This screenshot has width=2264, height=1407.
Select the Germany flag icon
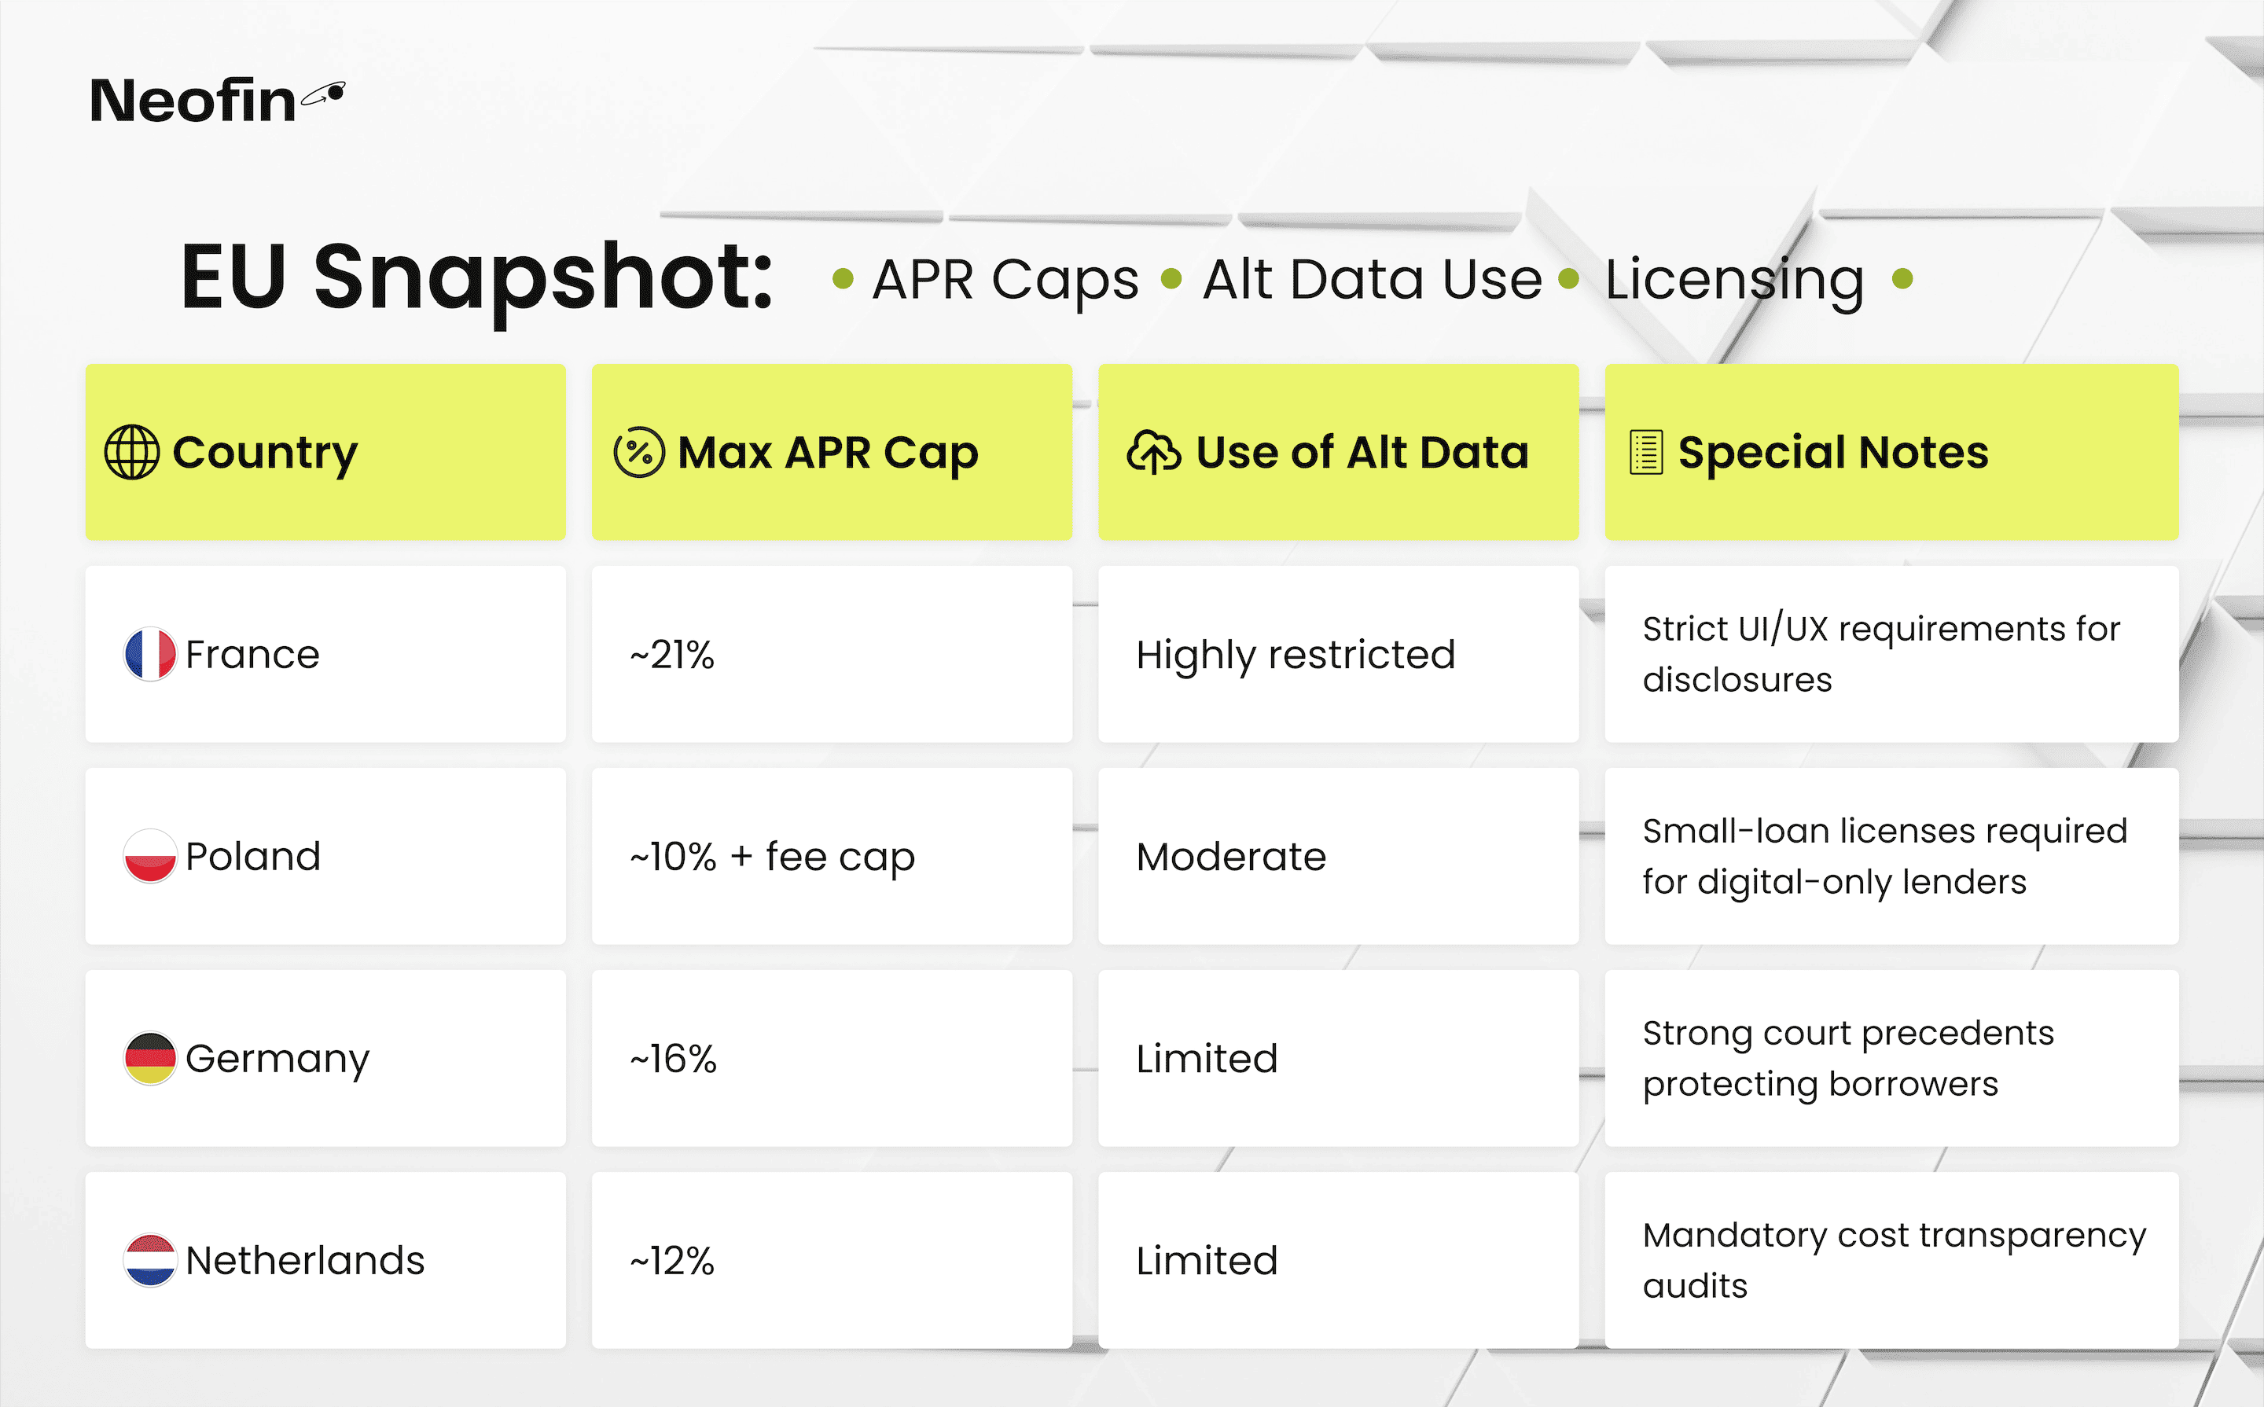150,1058
